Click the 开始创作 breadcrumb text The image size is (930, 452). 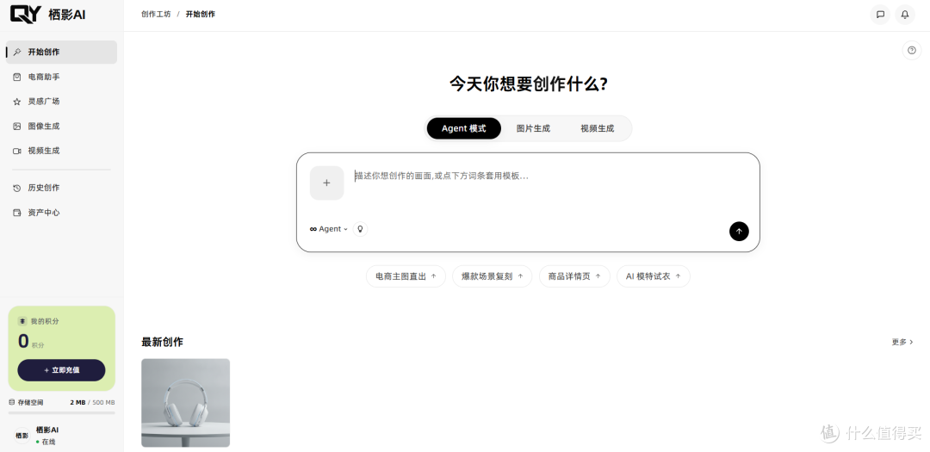click(201, 15)
